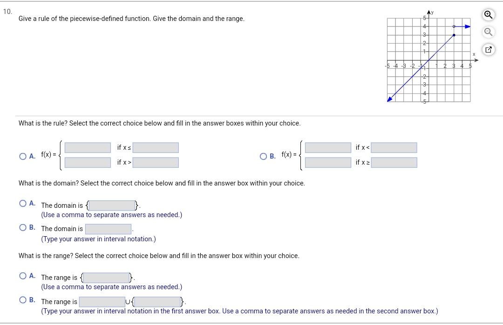Select choice B for the range question
503x325 pixels.
(22, 299)
